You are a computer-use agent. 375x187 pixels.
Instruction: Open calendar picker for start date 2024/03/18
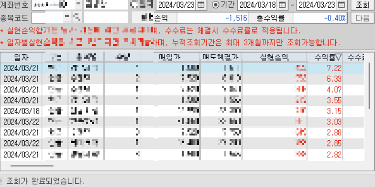point(282,5)
